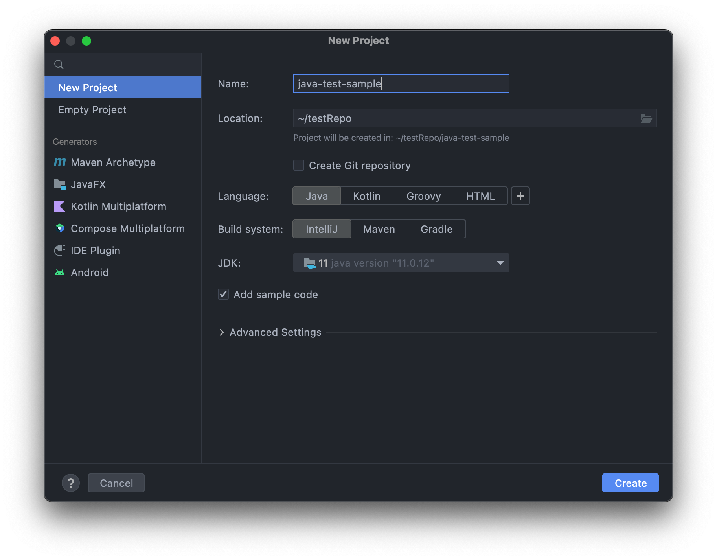The image size is (717, 560).
Task: Click the sidebar search field
Action: 123,64
